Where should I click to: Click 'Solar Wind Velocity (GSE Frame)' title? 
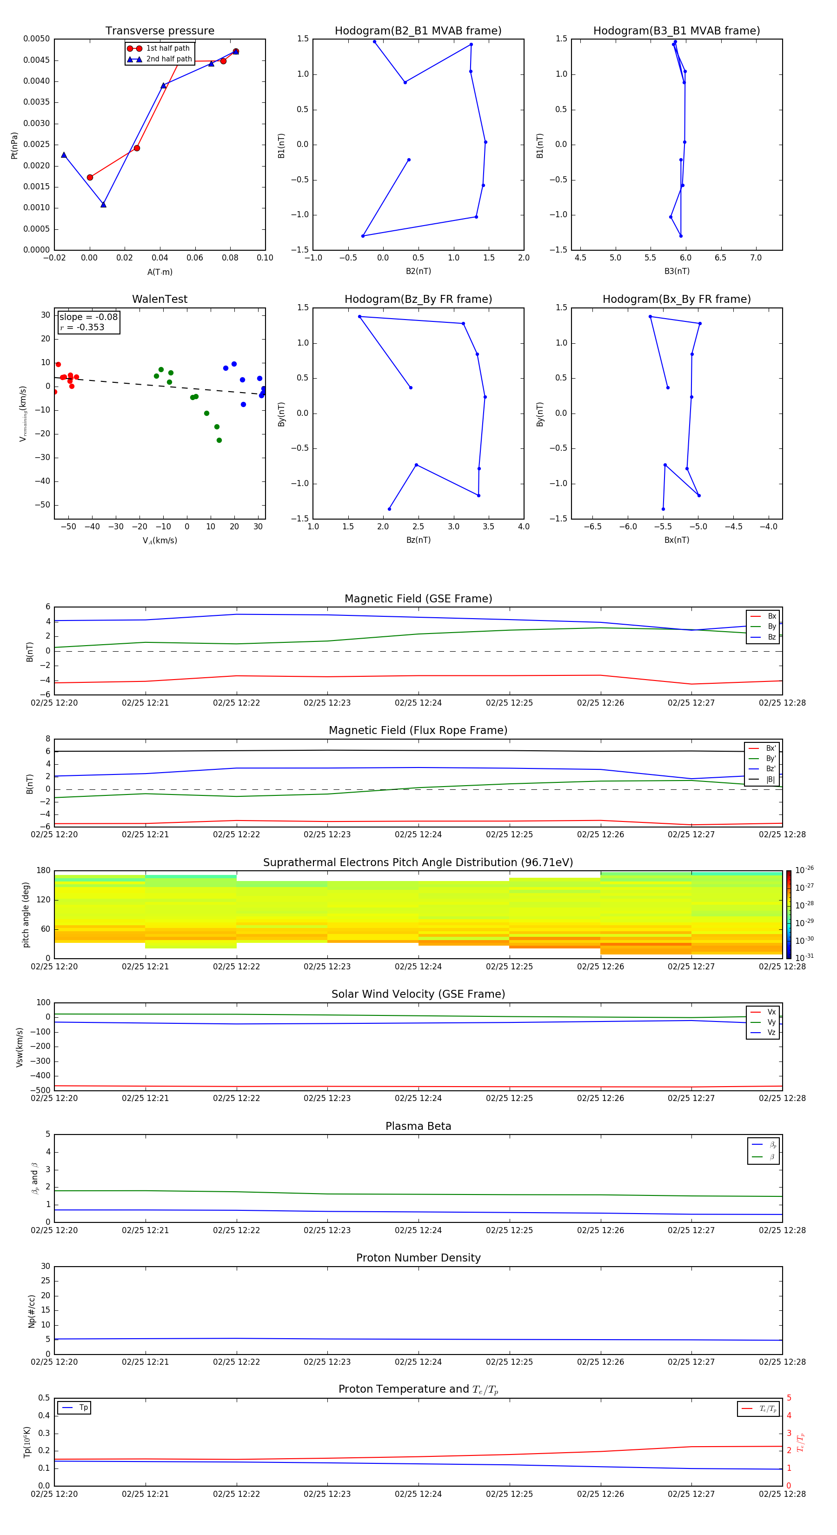(418, 994)
